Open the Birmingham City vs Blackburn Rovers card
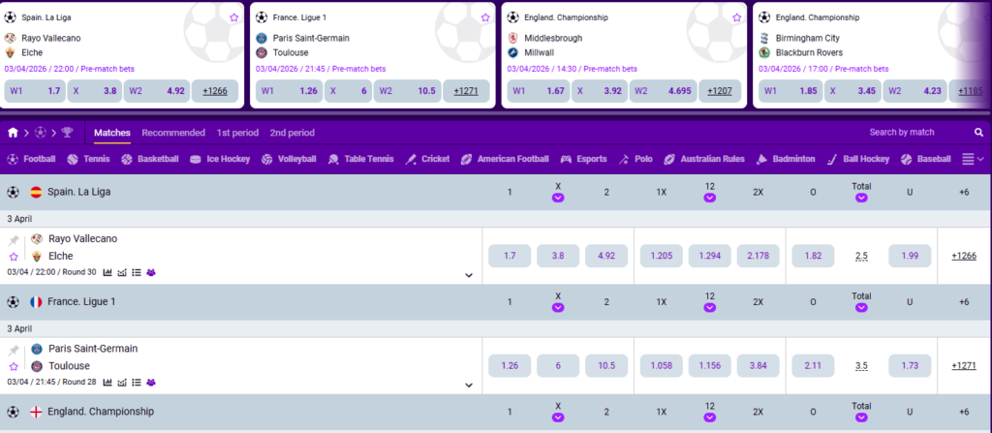The width and height of the screenshot is (992, 433). coord(871,54)
